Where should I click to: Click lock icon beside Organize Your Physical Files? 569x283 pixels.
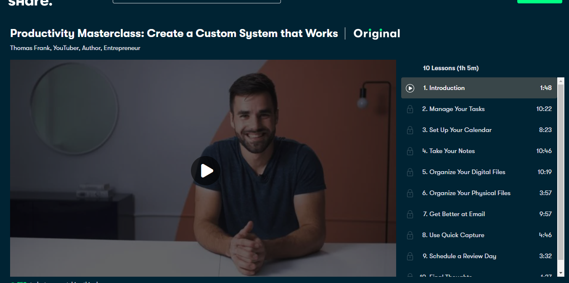tap(410, 193)
